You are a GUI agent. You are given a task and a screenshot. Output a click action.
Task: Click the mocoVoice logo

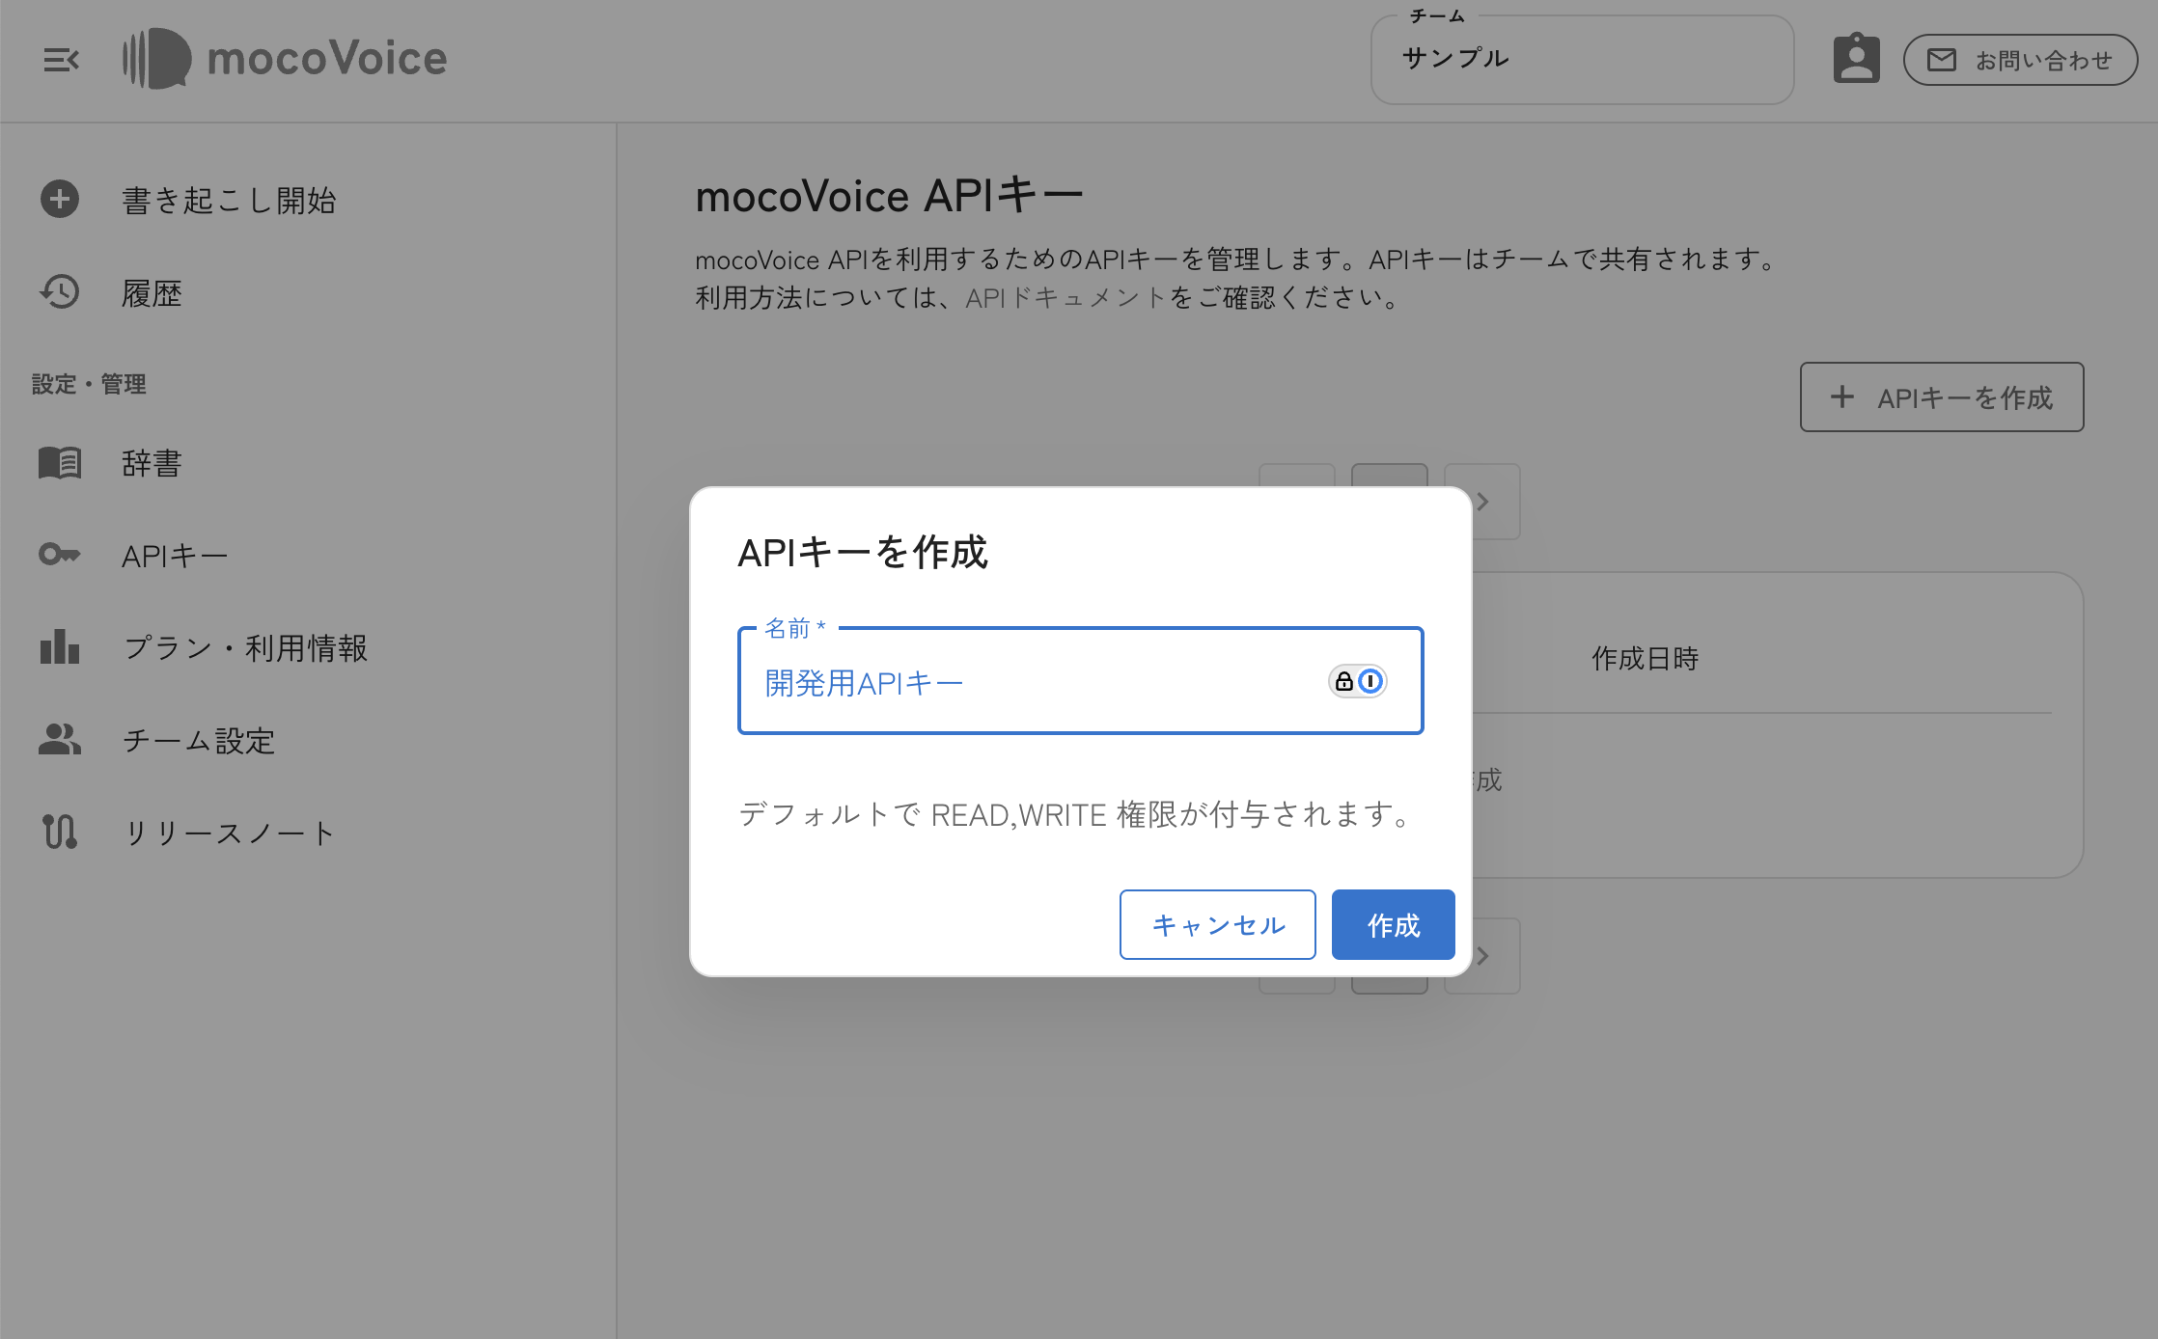[x=285, y=59]
